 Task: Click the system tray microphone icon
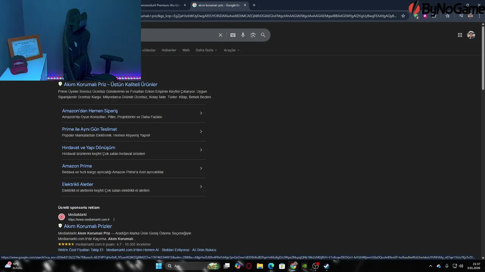[447, 266]
